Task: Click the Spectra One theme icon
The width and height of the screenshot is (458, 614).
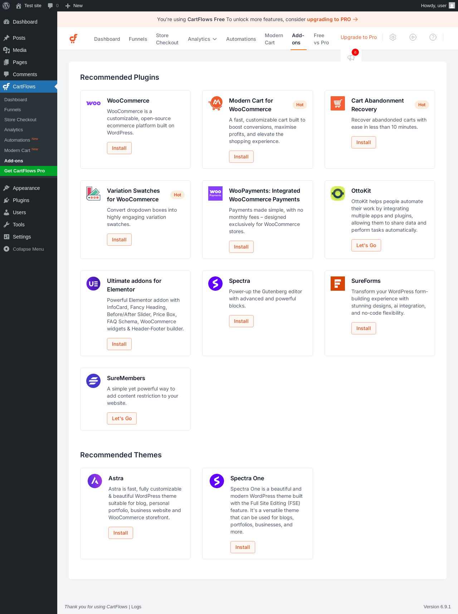Action: click(217, 481)
